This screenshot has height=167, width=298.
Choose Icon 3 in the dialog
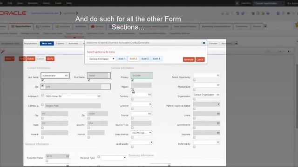click(145, 59)
